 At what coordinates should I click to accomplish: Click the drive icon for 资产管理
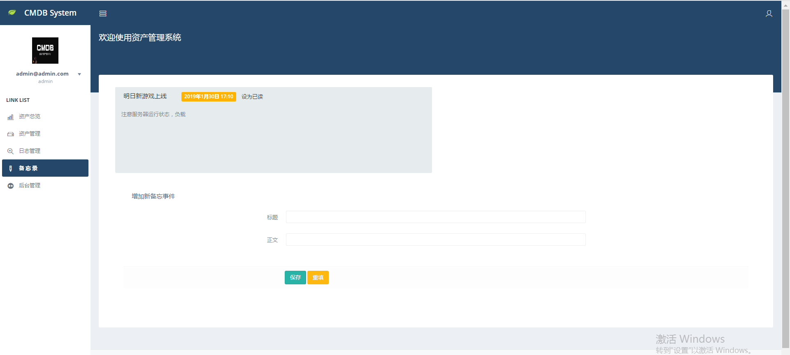[11, 134]
